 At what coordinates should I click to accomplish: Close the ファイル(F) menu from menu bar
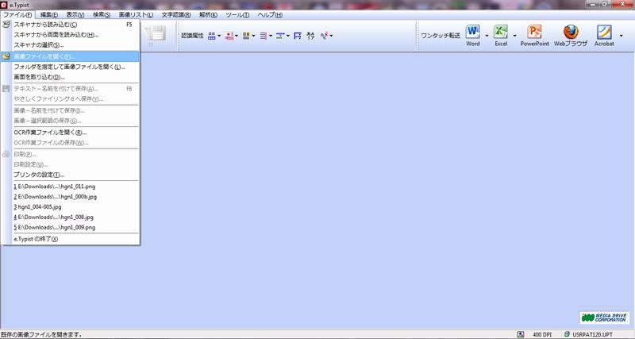17,14
